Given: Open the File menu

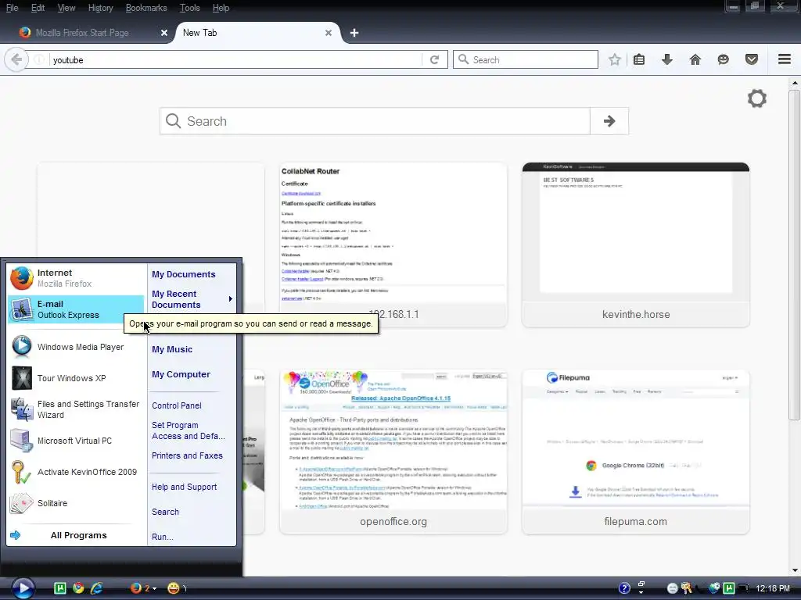Looking at the screenshot, I should point(13,8).
